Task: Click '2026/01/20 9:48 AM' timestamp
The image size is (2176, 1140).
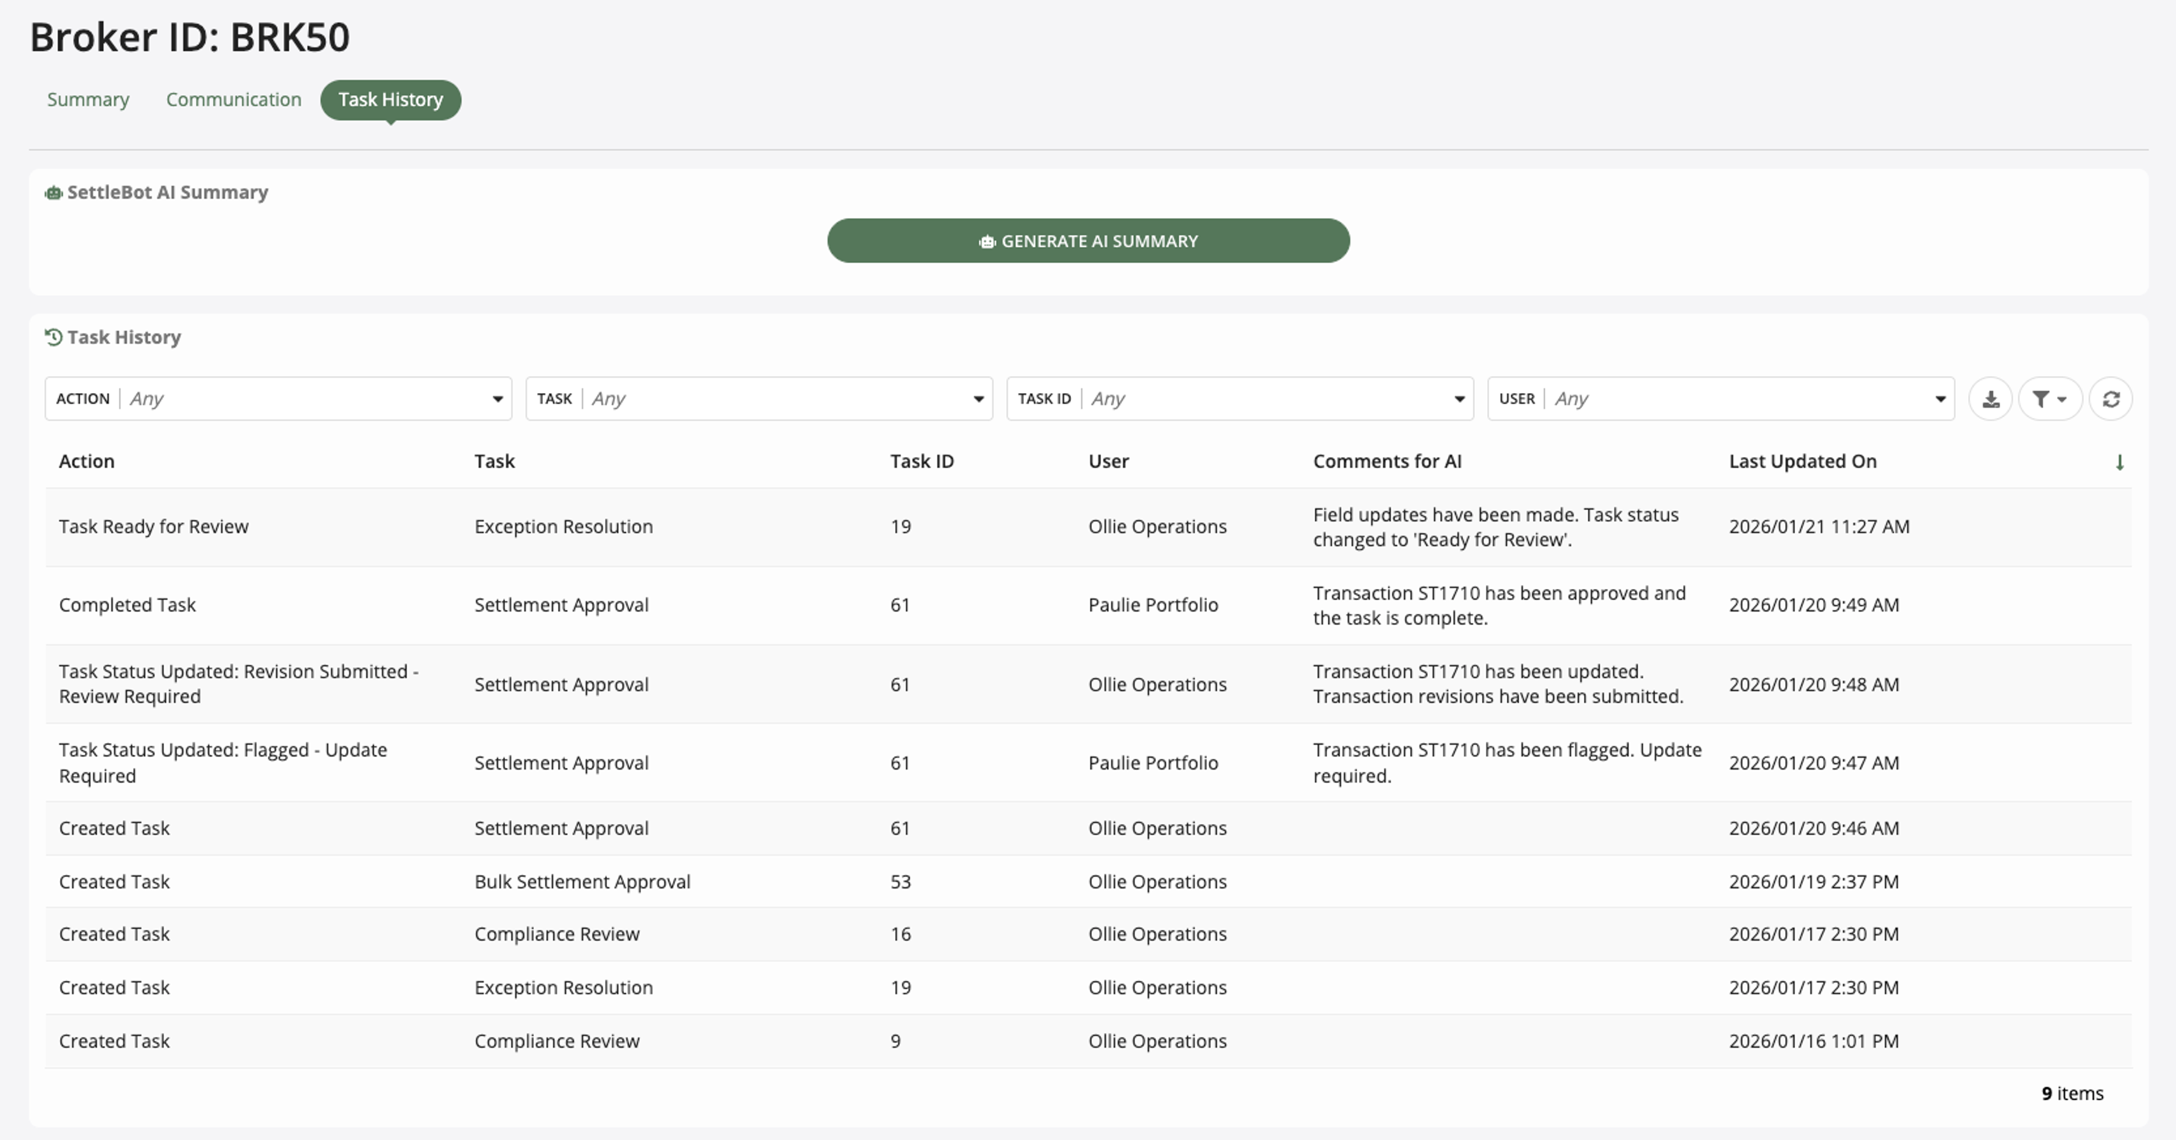Action: 1813,685
